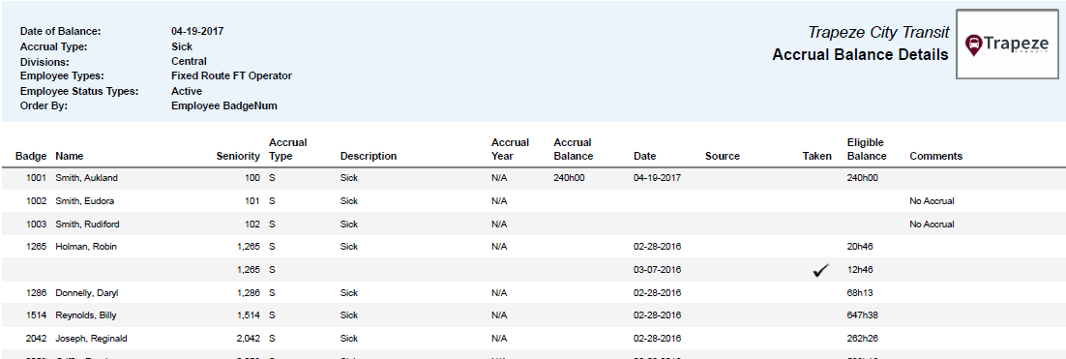
Task: Click the Trapeze City Transit heading
Action: coord(878,32)
